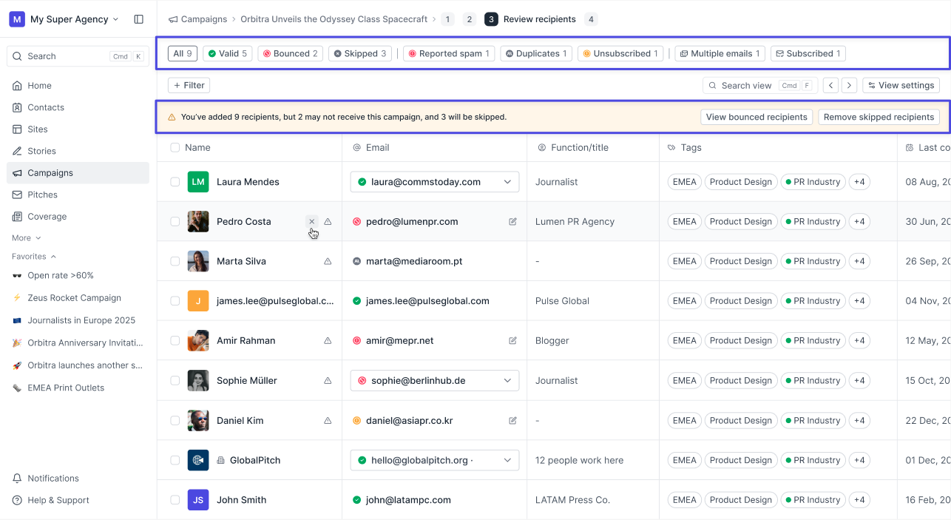951x520 pixels.
Task: Go to next page arrow in toolbar
Action: coord(849,85)
